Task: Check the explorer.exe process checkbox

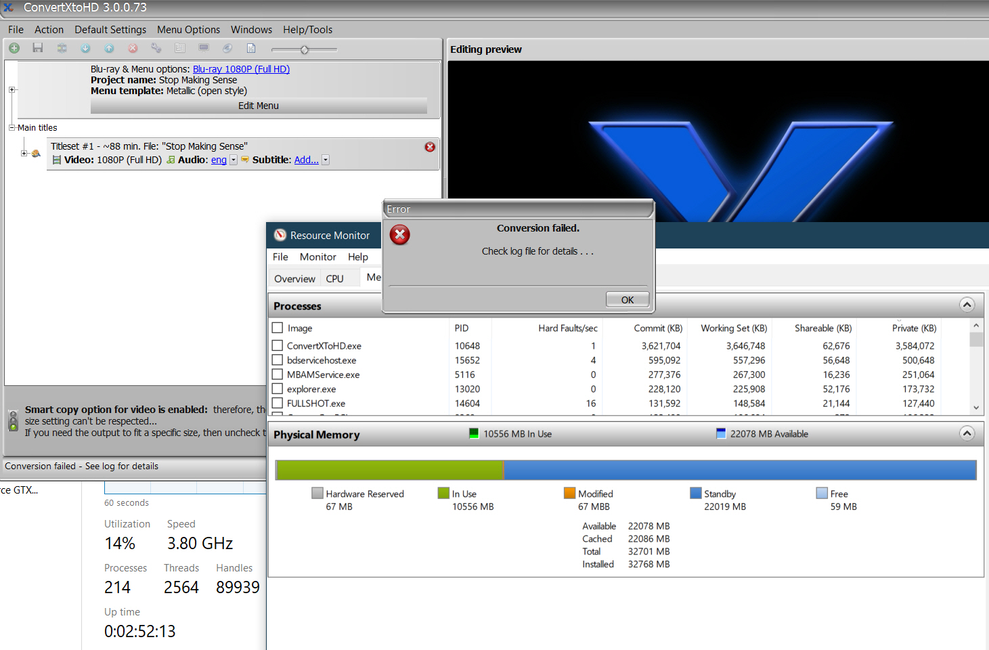Action: [278, 389]
